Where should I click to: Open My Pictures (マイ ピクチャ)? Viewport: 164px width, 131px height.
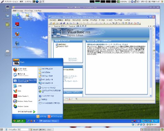tap(44, 72)
